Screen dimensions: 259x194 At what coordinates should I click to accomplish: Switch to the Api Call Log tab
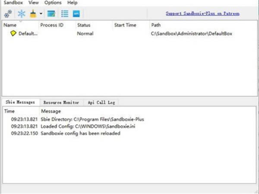pos(101,102)
